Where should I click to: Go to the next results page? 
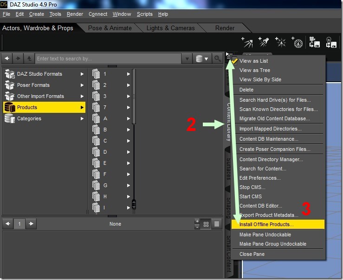tap(31, 224)
